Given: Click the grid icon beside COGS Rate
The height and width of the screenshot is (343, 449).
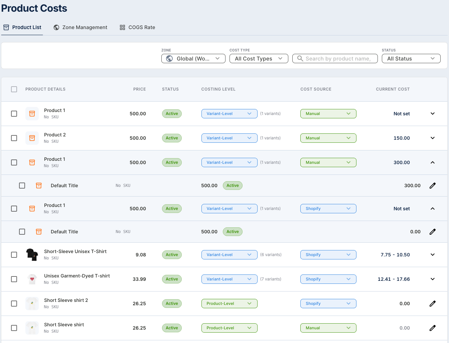Looking at the screenshot, I should tap(123, 27).
